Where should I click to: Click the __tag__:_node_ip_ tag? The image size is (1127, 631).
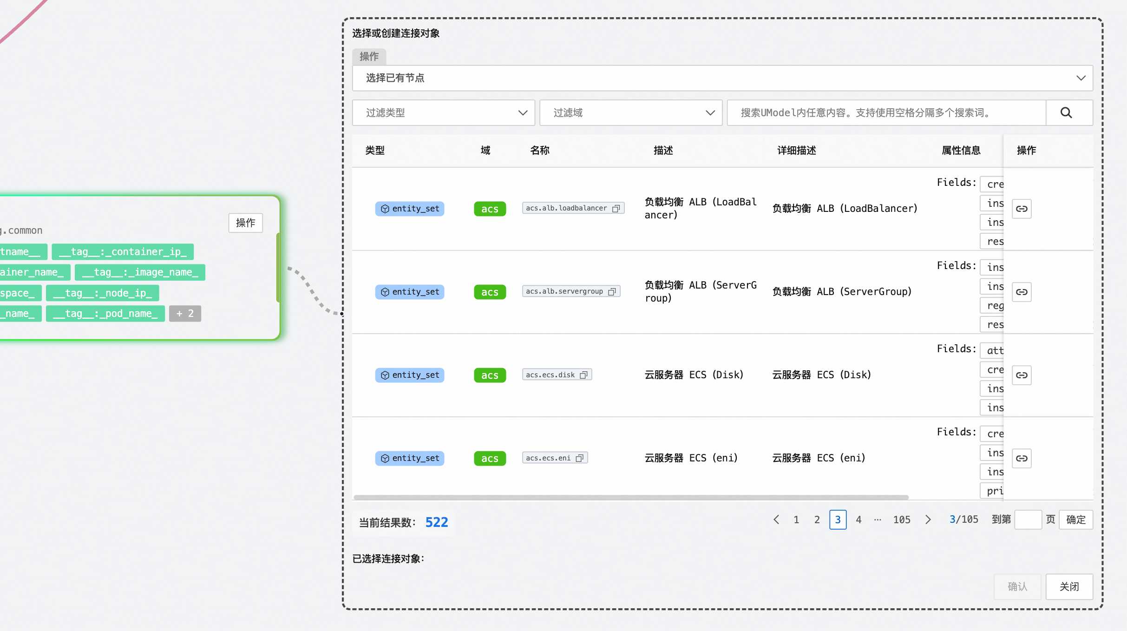tap(102, 293)
